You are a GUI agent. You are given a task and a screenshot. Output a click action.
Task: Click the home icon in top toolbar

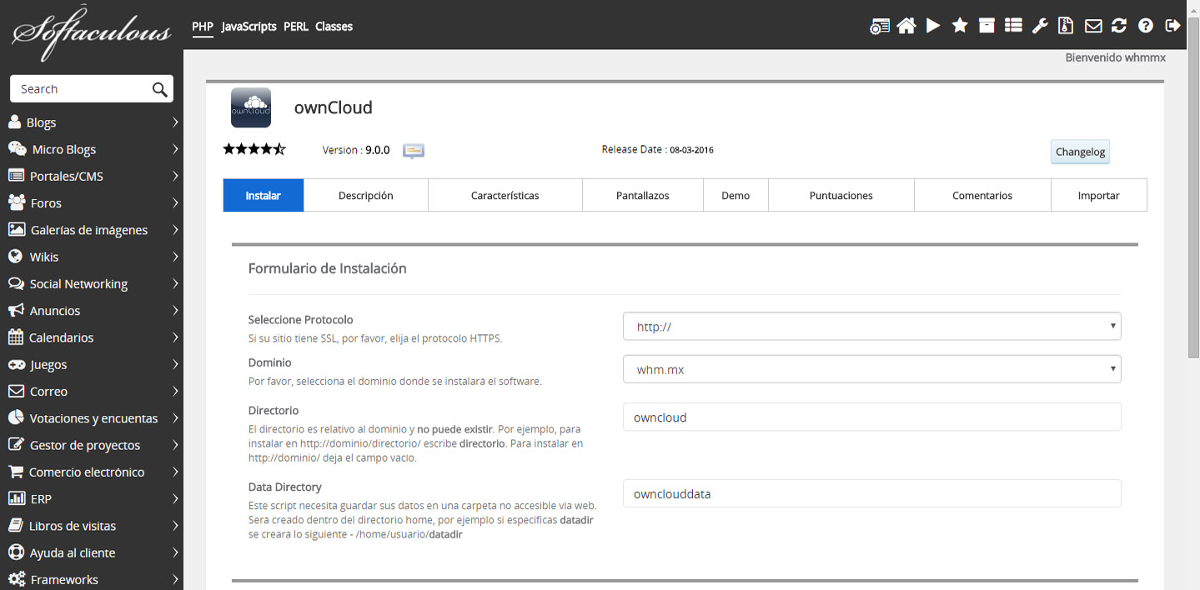pyautogui.click(x=906, y=26)
